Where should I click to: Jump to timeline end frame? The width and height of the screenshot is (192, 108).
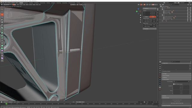(x=84, y=102)
